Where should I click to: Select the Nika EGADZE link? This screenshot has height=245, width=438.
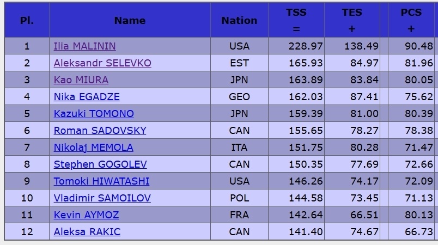click(x=87, y=97)
